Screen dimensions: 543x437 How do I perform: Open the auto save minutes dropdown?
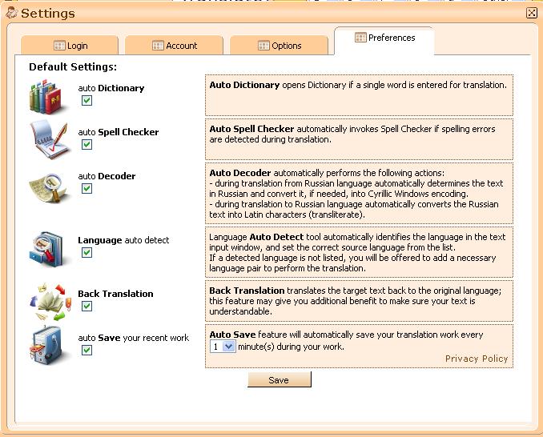pyautogui.click(x=228, y=347)
